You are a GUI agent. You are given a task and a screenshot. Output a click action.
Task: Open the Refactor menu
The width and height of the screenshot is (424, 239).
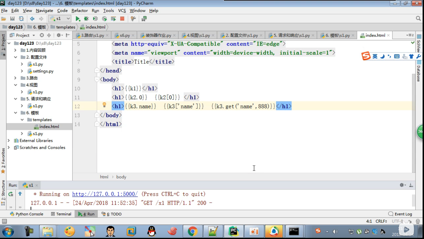point(80,11)
